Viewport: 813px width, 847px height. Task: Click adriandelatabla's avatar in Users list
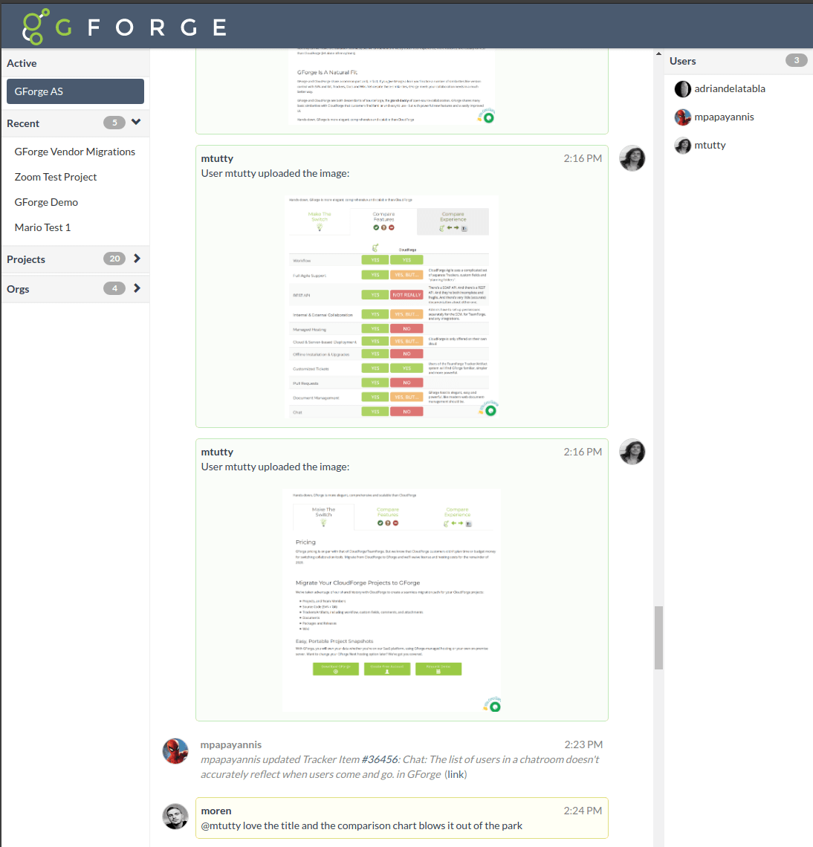point(682,89)
